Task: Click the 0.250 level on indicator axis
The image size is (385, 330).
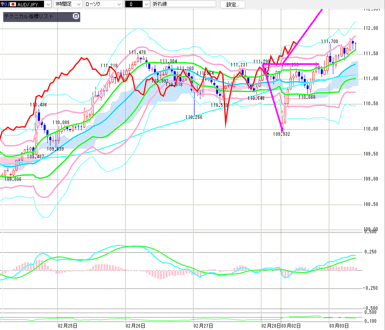Action: (x=371, y=252)
